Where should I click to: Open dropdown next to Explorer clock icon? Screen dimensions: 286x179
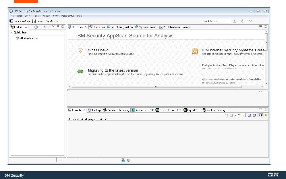(x=40, y=27)
